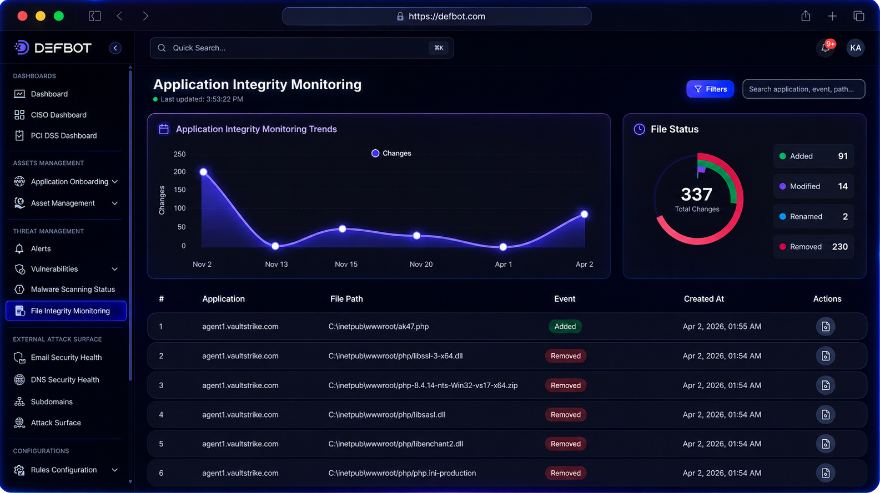Click the Renamed status card showing 2
Screen dimensions: 880x493
[x=813, y=216]
